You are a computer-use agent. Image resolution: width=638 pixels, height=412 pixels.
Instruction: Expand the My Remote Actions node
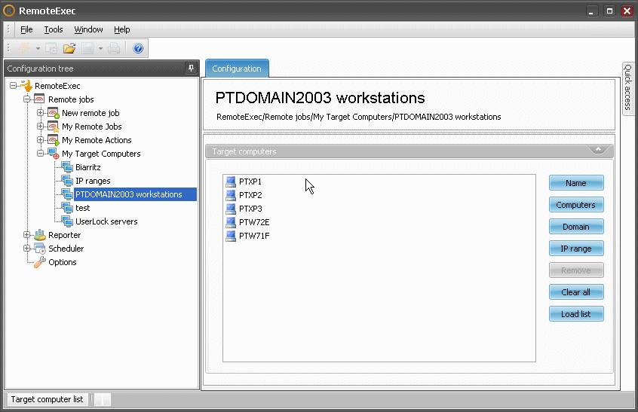pyautogui.click(x=40, y=140)
